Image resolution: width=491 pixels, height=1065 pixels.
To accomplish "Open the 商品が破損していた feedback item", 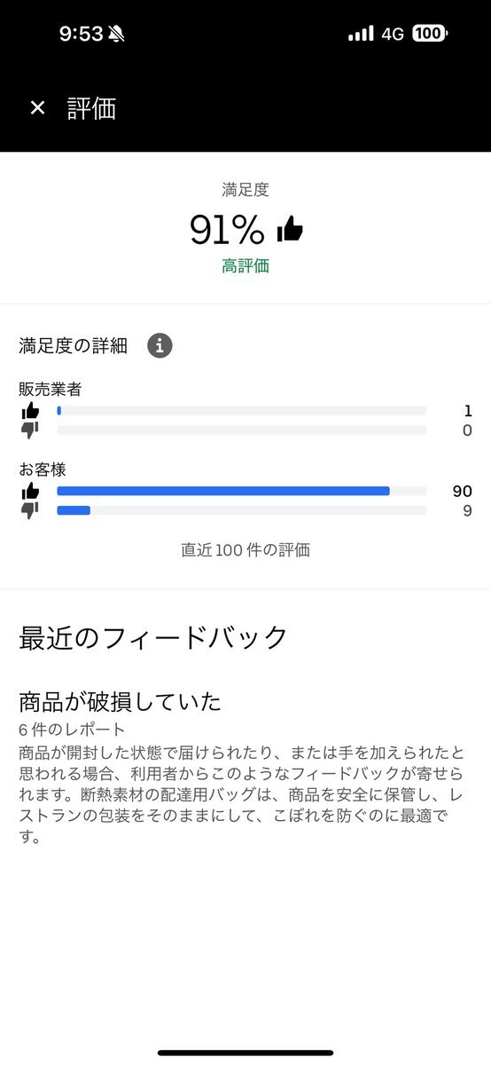I will click(120, 701).
